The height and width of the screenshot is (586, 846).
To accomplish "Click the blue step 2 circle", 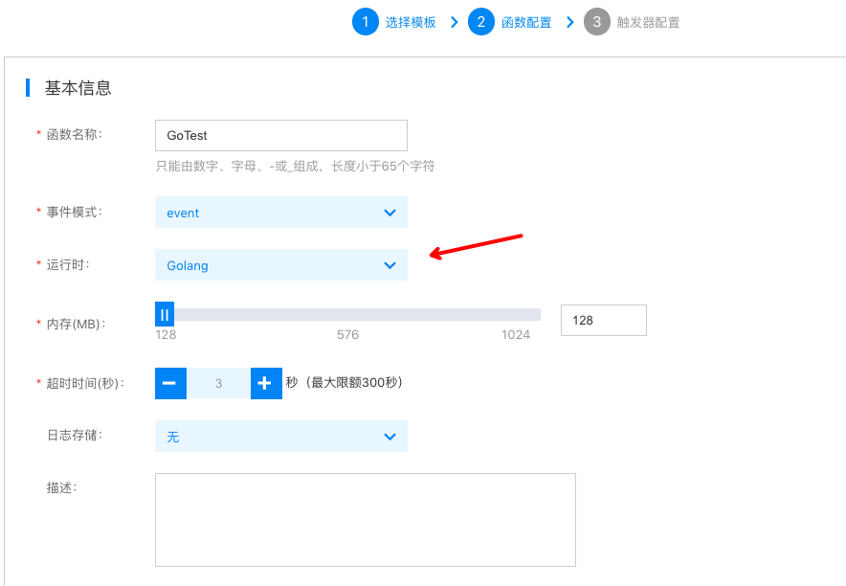I will 481,22.
